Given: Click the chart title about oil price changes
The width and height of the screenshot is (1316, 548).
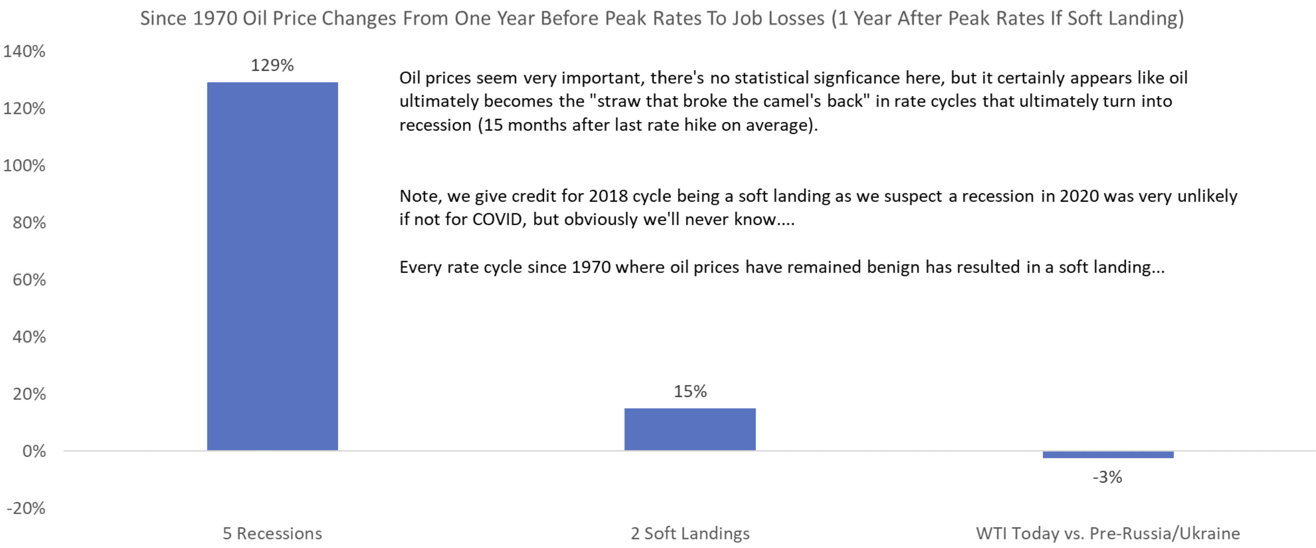Looking at the screenshot, I should pos(662,18).
